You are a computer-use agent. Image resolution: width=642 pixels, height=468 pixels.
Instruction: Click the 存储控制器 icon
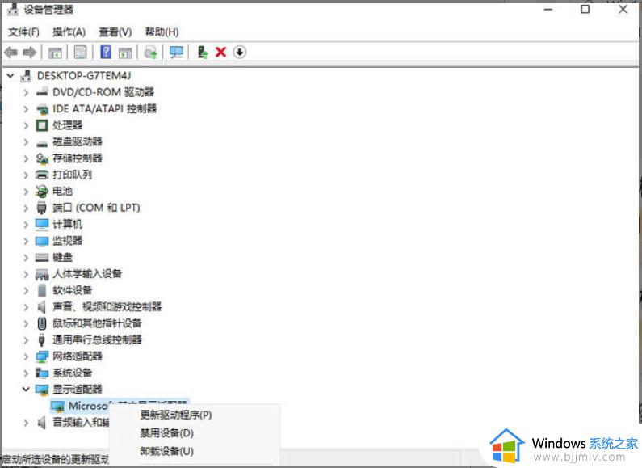coord(42,158)
